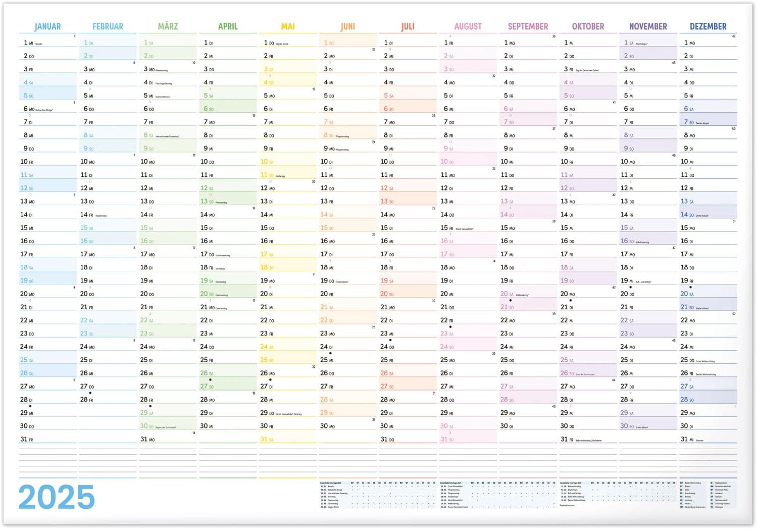Click the new moon dot above 23 SA in August

(450, 327)
